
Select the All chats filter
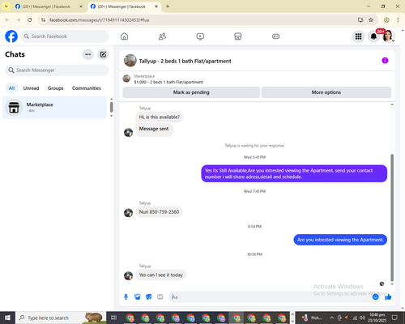11,88
